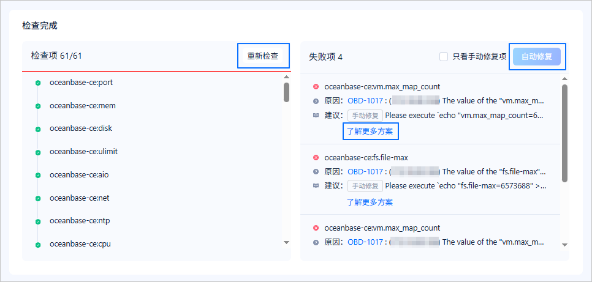The image size is (592, 282).
Task: Click green check icon beside oceanbase-ce:ntp
Action: click(38, 221)
